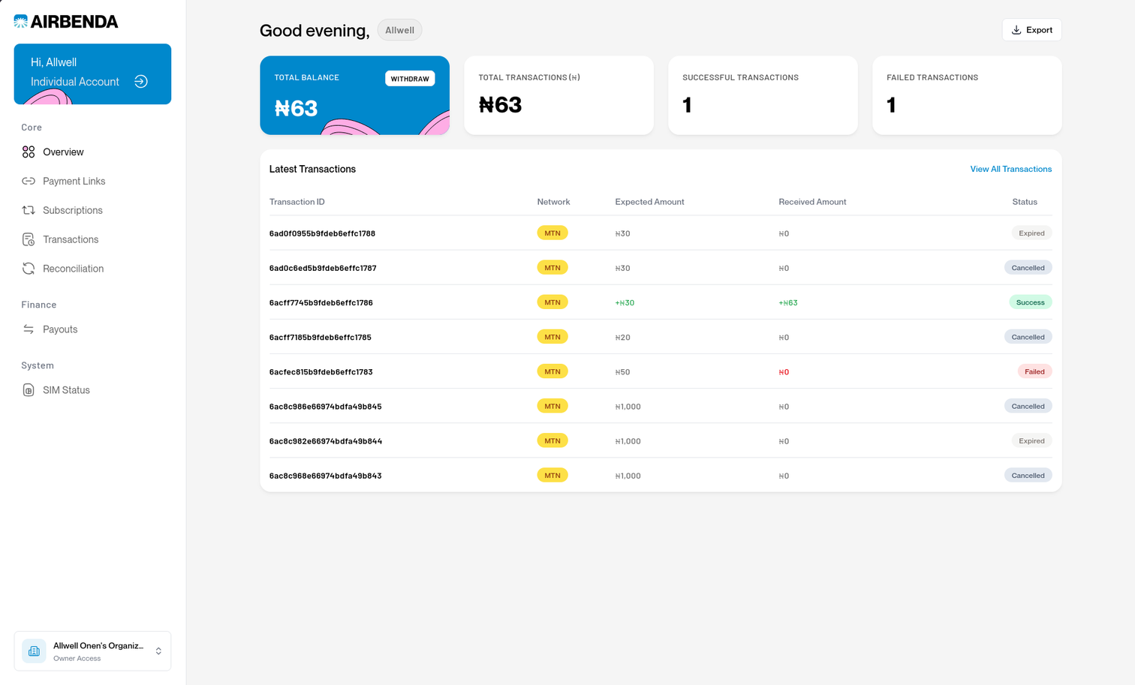Open View All Transactions link
This screenshot has width=1135, height=685.
coord(1010,170)
